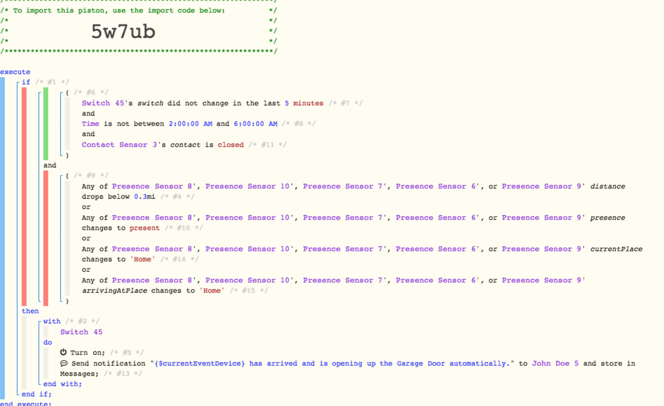Click the green condition status bar
The height and width of the screenshot is (406, 664).
[x=46, y=123]
